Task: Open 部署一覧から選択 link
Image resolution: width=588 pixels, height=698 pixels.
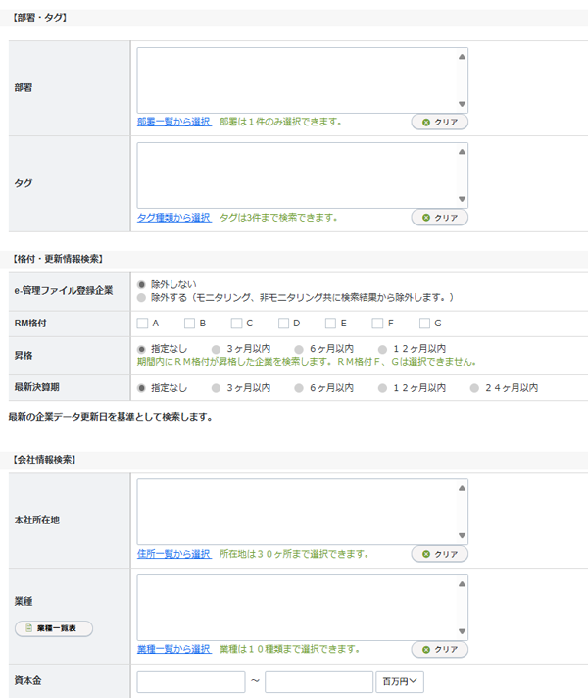Action: click(x=173, y=122)
